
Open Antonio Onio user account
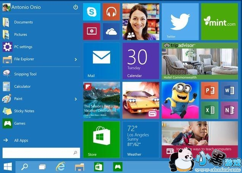click(x=22, y=7)
